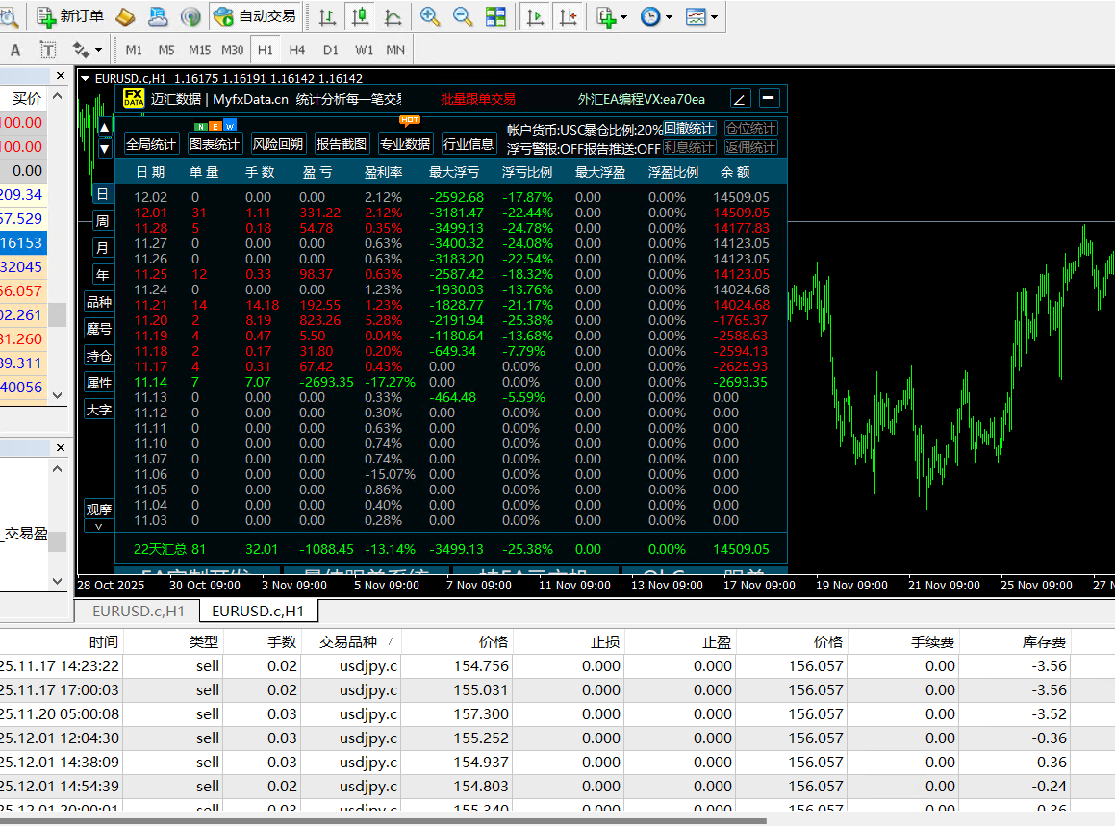1115x826 pixels.
Task: Switch to the H4 timeframe
Action: pos(297,50)
